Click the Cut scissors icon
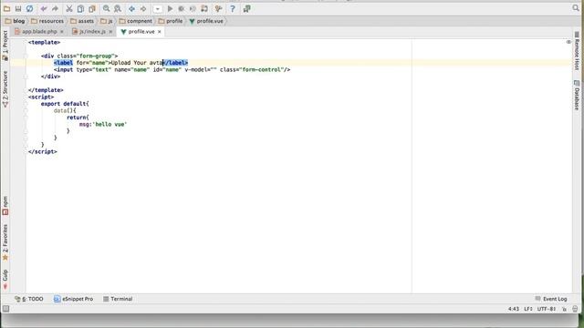Viewport: 584px width, 328px height. tap(69, 8)
